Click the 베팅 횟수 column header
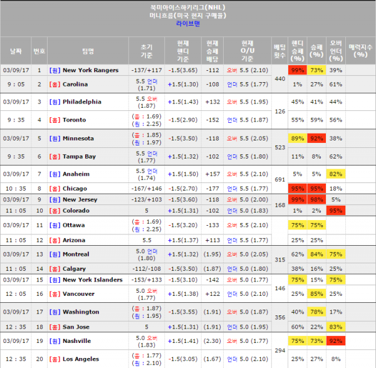Image resolution: width=376 pixels, height=368 pixels. click(x=279, y=51)
